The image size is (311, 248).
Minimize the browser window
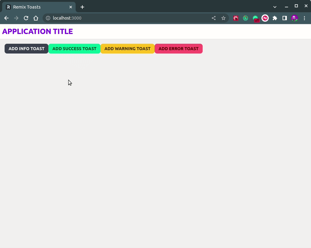point(287,7)
